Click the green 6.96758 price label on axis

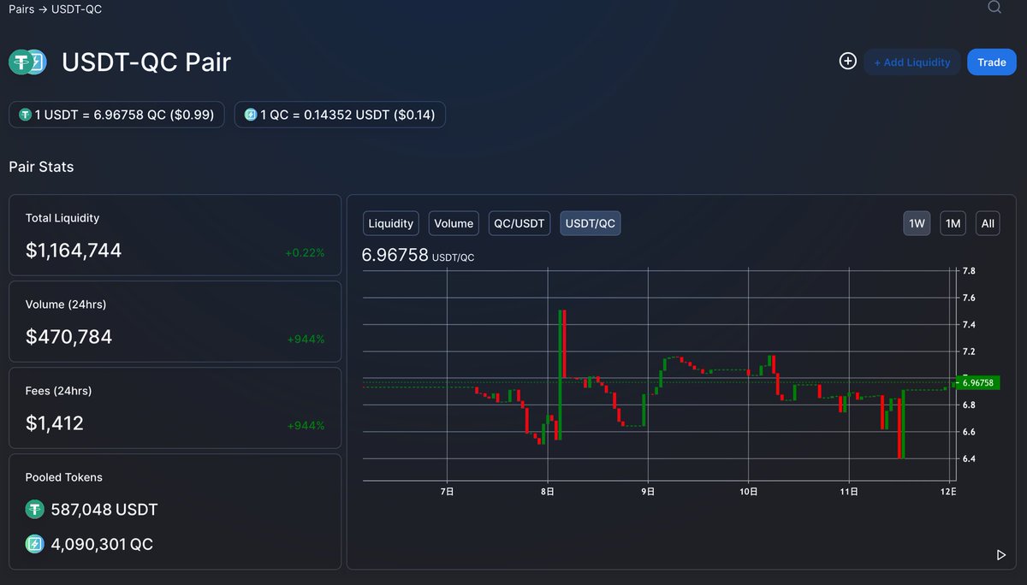coord(978,382)
